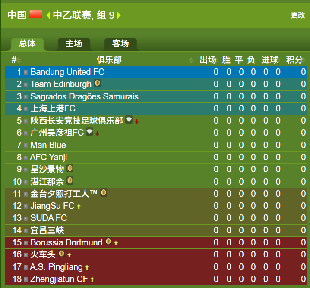Click the coin badge beside 星沙景物
Screen dimensions: 310x288
coord(70,168)
